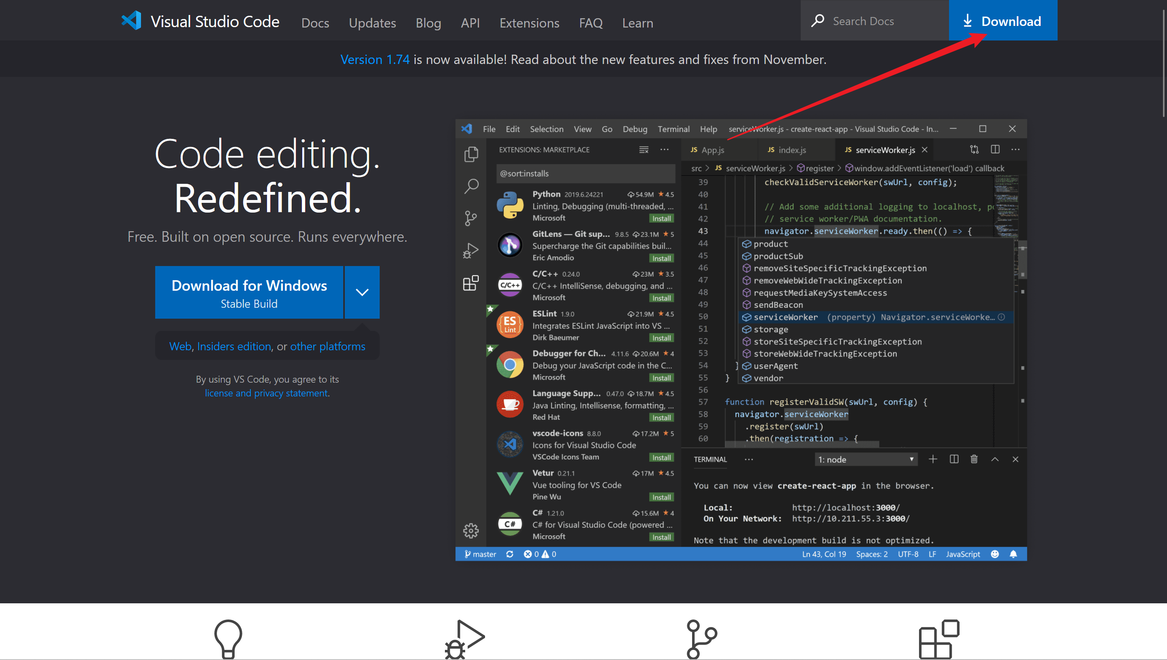Image resolution: width=1167 pixels, height=660 pixels.
Task: Close the serviceWorker.js tab
Action: click(924, 149)
